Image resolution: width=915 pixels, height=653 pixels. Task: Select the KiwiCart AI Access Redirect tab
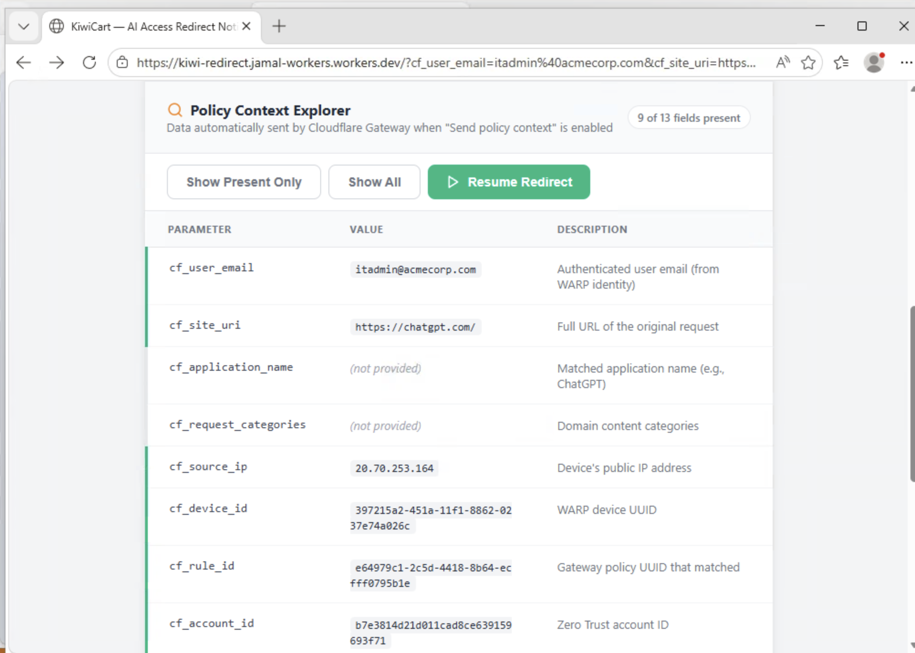151,26
